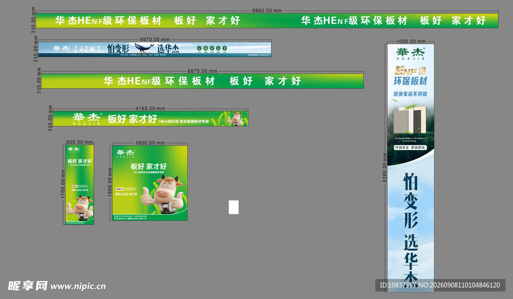Click the 4970.00 mm dimension label
Screen dimensions: 513x299
(155, 39)
